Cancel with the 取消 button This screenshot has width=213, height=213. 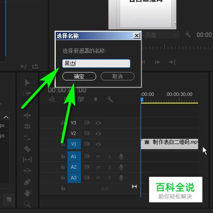[118, 76]
